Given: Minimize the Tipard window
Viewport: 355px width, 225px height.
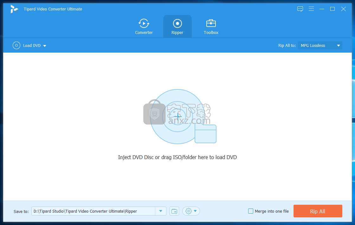Looking at the screenshot, I should [322, 9].
